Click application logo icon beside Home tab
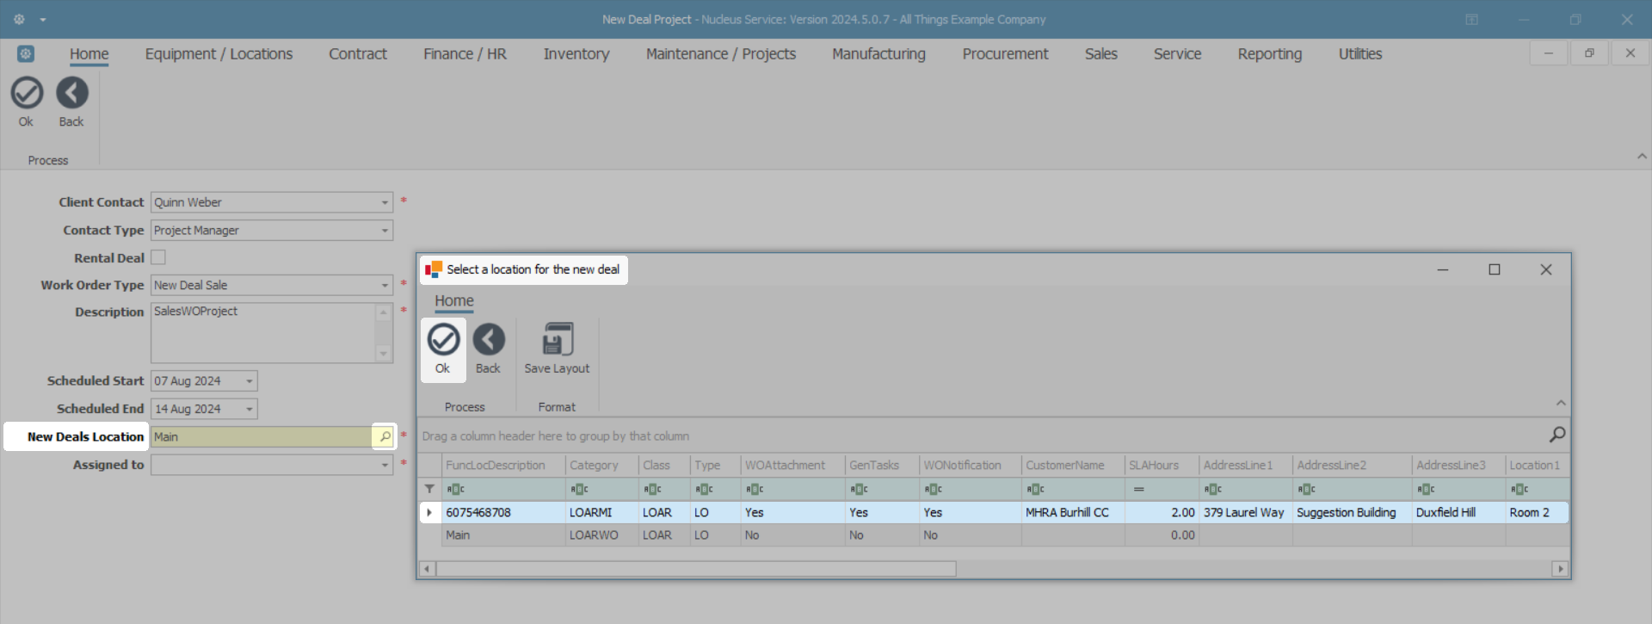Image resolution: width=1652 pixels, height=624 pixels. [x=26, y=53]
